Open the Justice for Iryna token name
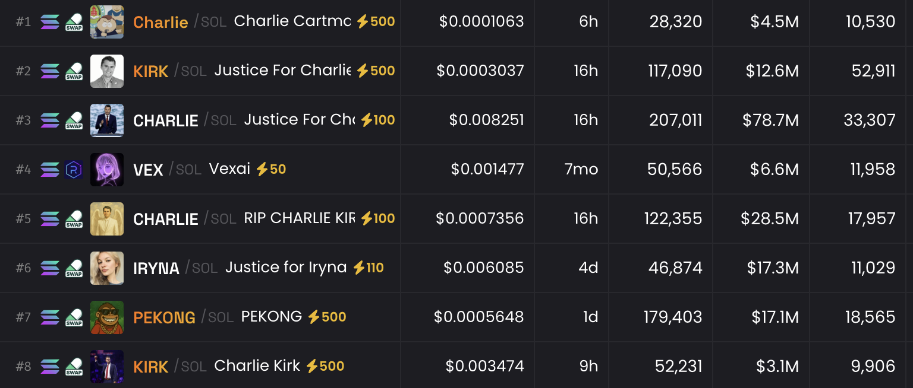The image size is (913, 388). coord(286,268)
